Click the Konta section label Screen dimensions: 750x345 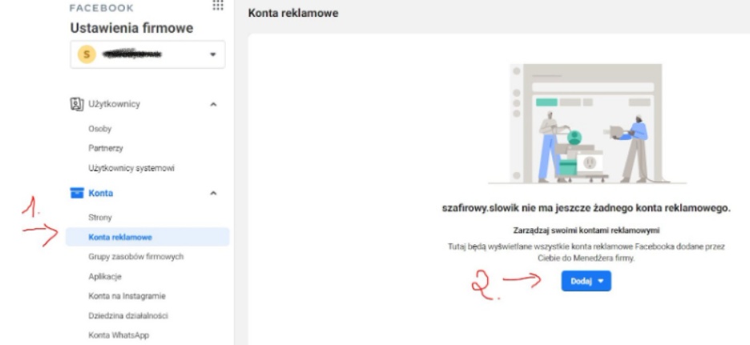101,193
